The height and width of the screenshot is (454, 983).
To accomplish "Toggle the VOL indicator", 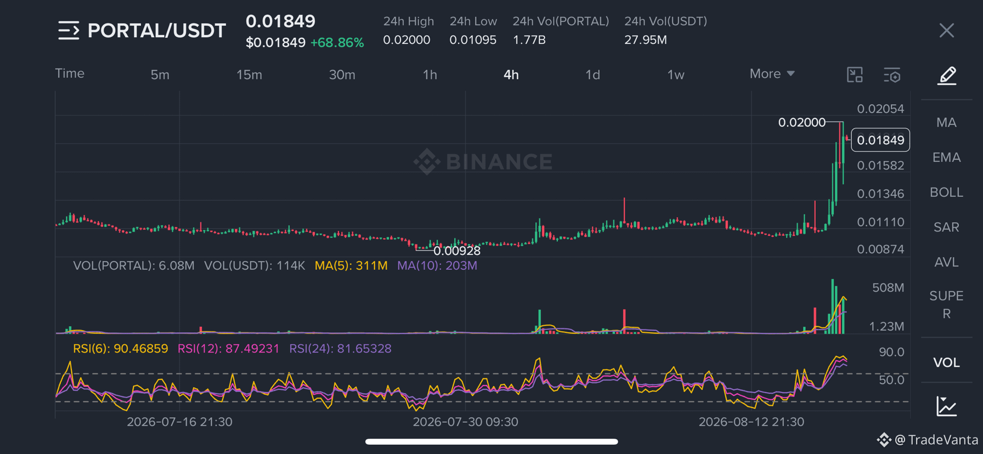I will tap(947, 362).
